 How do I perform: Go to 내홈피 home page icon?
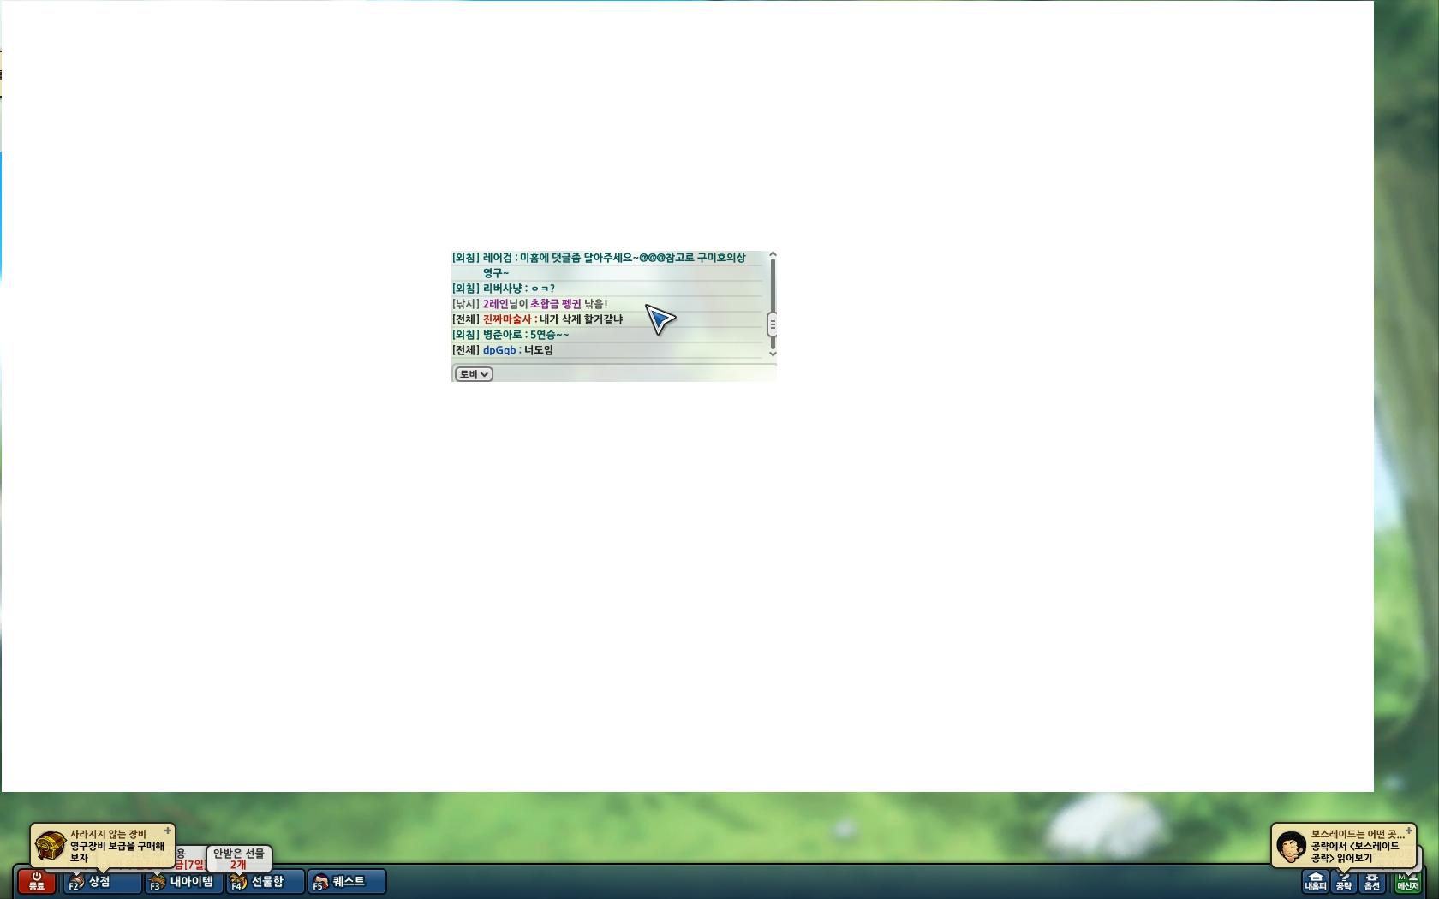(1315, 881)
